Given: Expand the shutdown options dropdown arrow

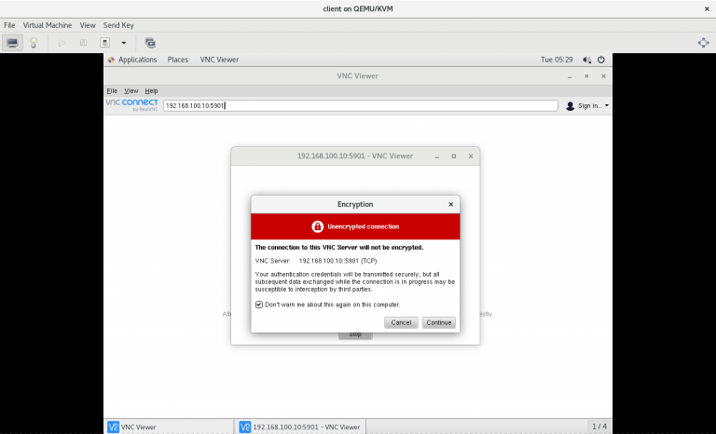Looking at the screenshot, I should [123, 43].
